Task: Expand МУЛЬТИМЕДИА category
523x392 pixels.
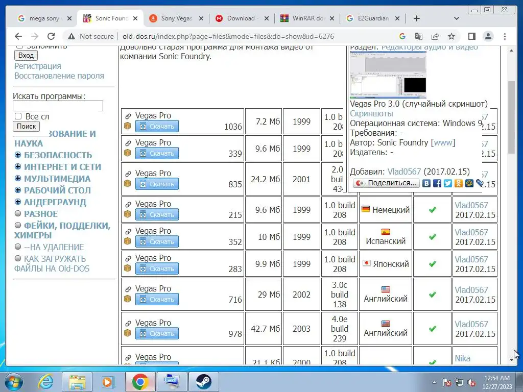Action: [18, 178]
